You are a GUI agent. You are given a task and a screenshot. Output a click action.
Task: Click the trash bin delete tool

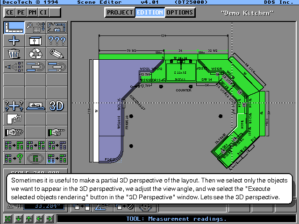[x=14, y=54]
